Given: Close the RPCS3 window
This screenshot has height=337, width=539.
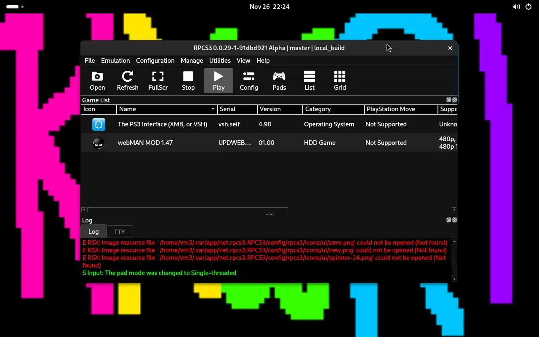Looking at the screenshot, I should (x=450, y=48).
